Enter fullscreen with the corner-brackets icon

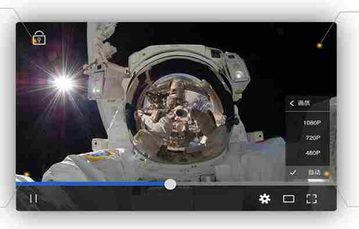tap(311, 199)
